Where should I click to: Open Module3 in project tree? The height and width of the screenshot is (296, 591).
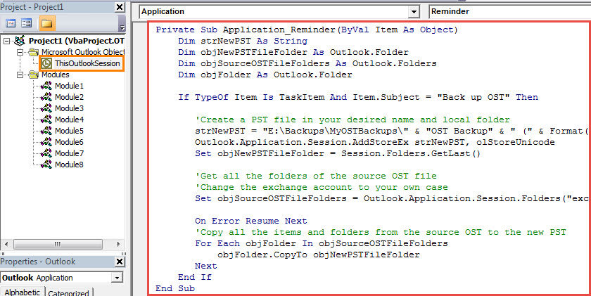pos(69,108)
